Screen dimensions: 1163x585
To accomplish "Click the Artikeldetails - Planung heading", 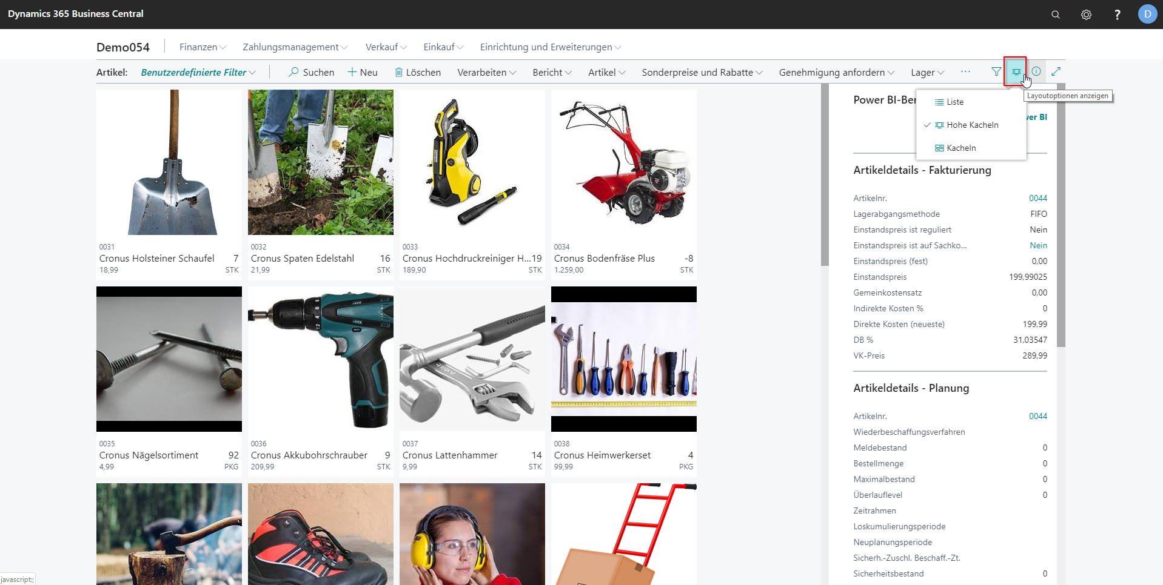I will tap(911, 388).
